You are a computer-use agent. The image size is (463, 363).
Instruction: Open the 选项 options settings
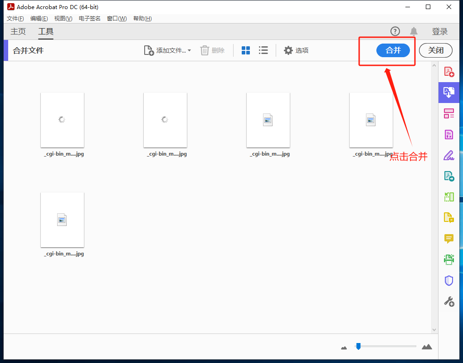click(296, 50)
